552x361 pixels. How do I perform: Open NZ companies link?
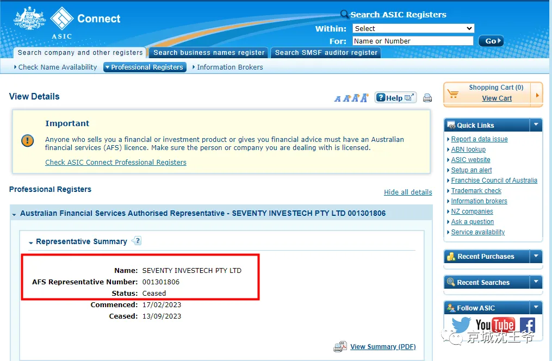[472, 211]
